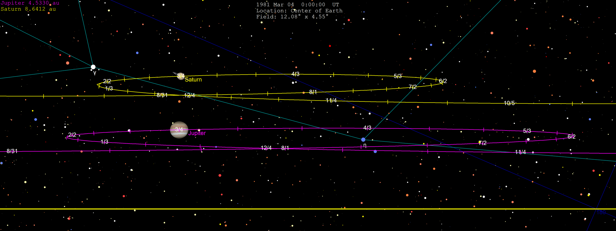Click the large orange star left of gamma
Screen dimensions: 616x231
[x=68, y=63]
